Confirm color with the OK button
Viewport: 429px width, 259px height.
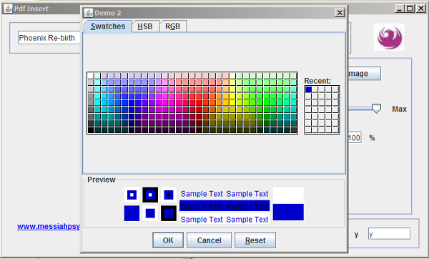tap(168, 240)
